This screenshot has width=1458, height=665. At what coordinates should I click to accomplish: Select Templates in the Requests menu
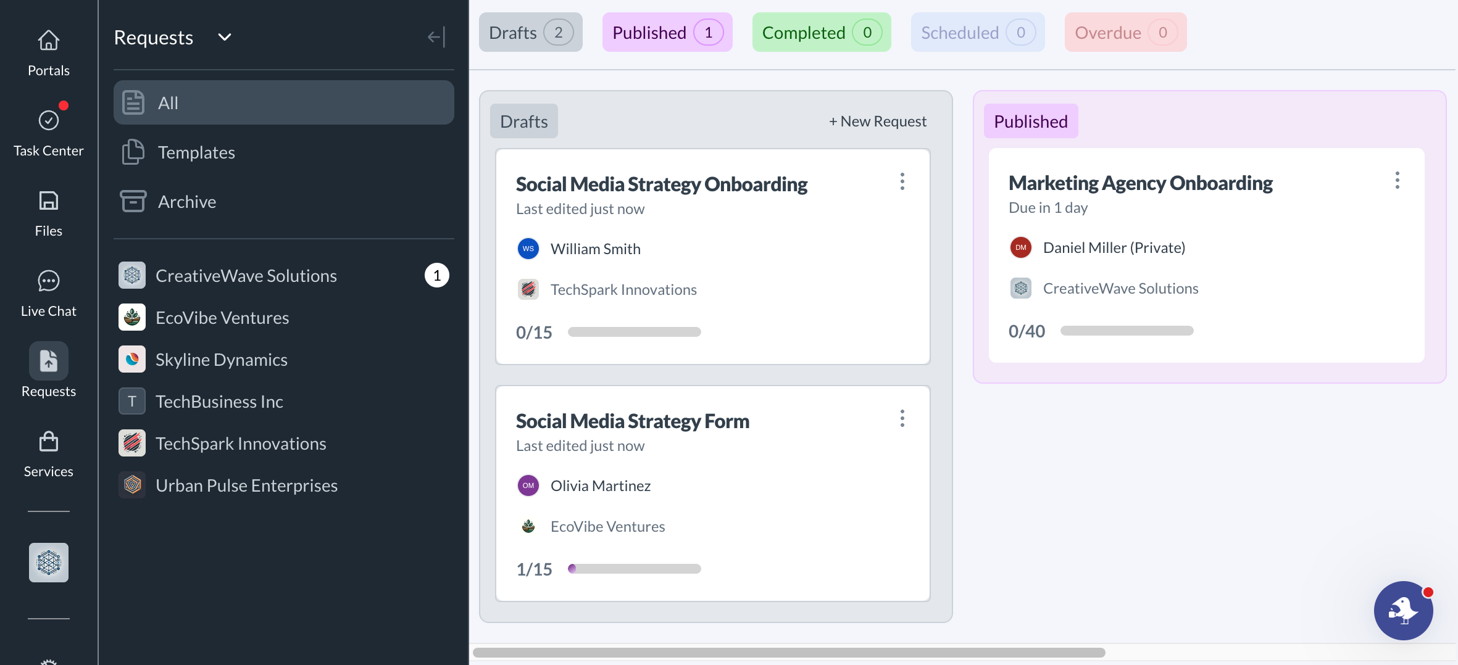coord(196,152)
